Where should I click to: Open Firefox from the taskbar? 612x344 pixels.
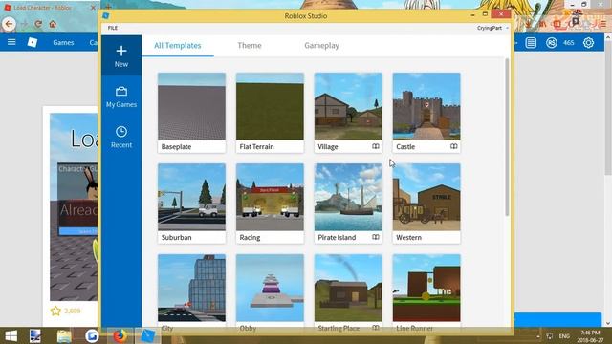120,335
